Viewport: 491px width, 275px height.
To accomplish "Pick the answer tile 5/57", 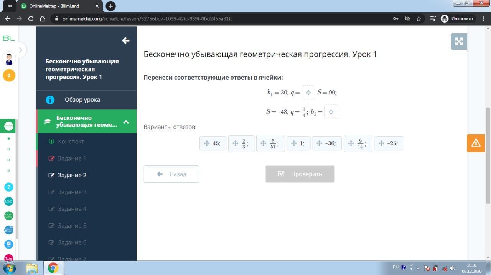I will click(x=270, y=143).
